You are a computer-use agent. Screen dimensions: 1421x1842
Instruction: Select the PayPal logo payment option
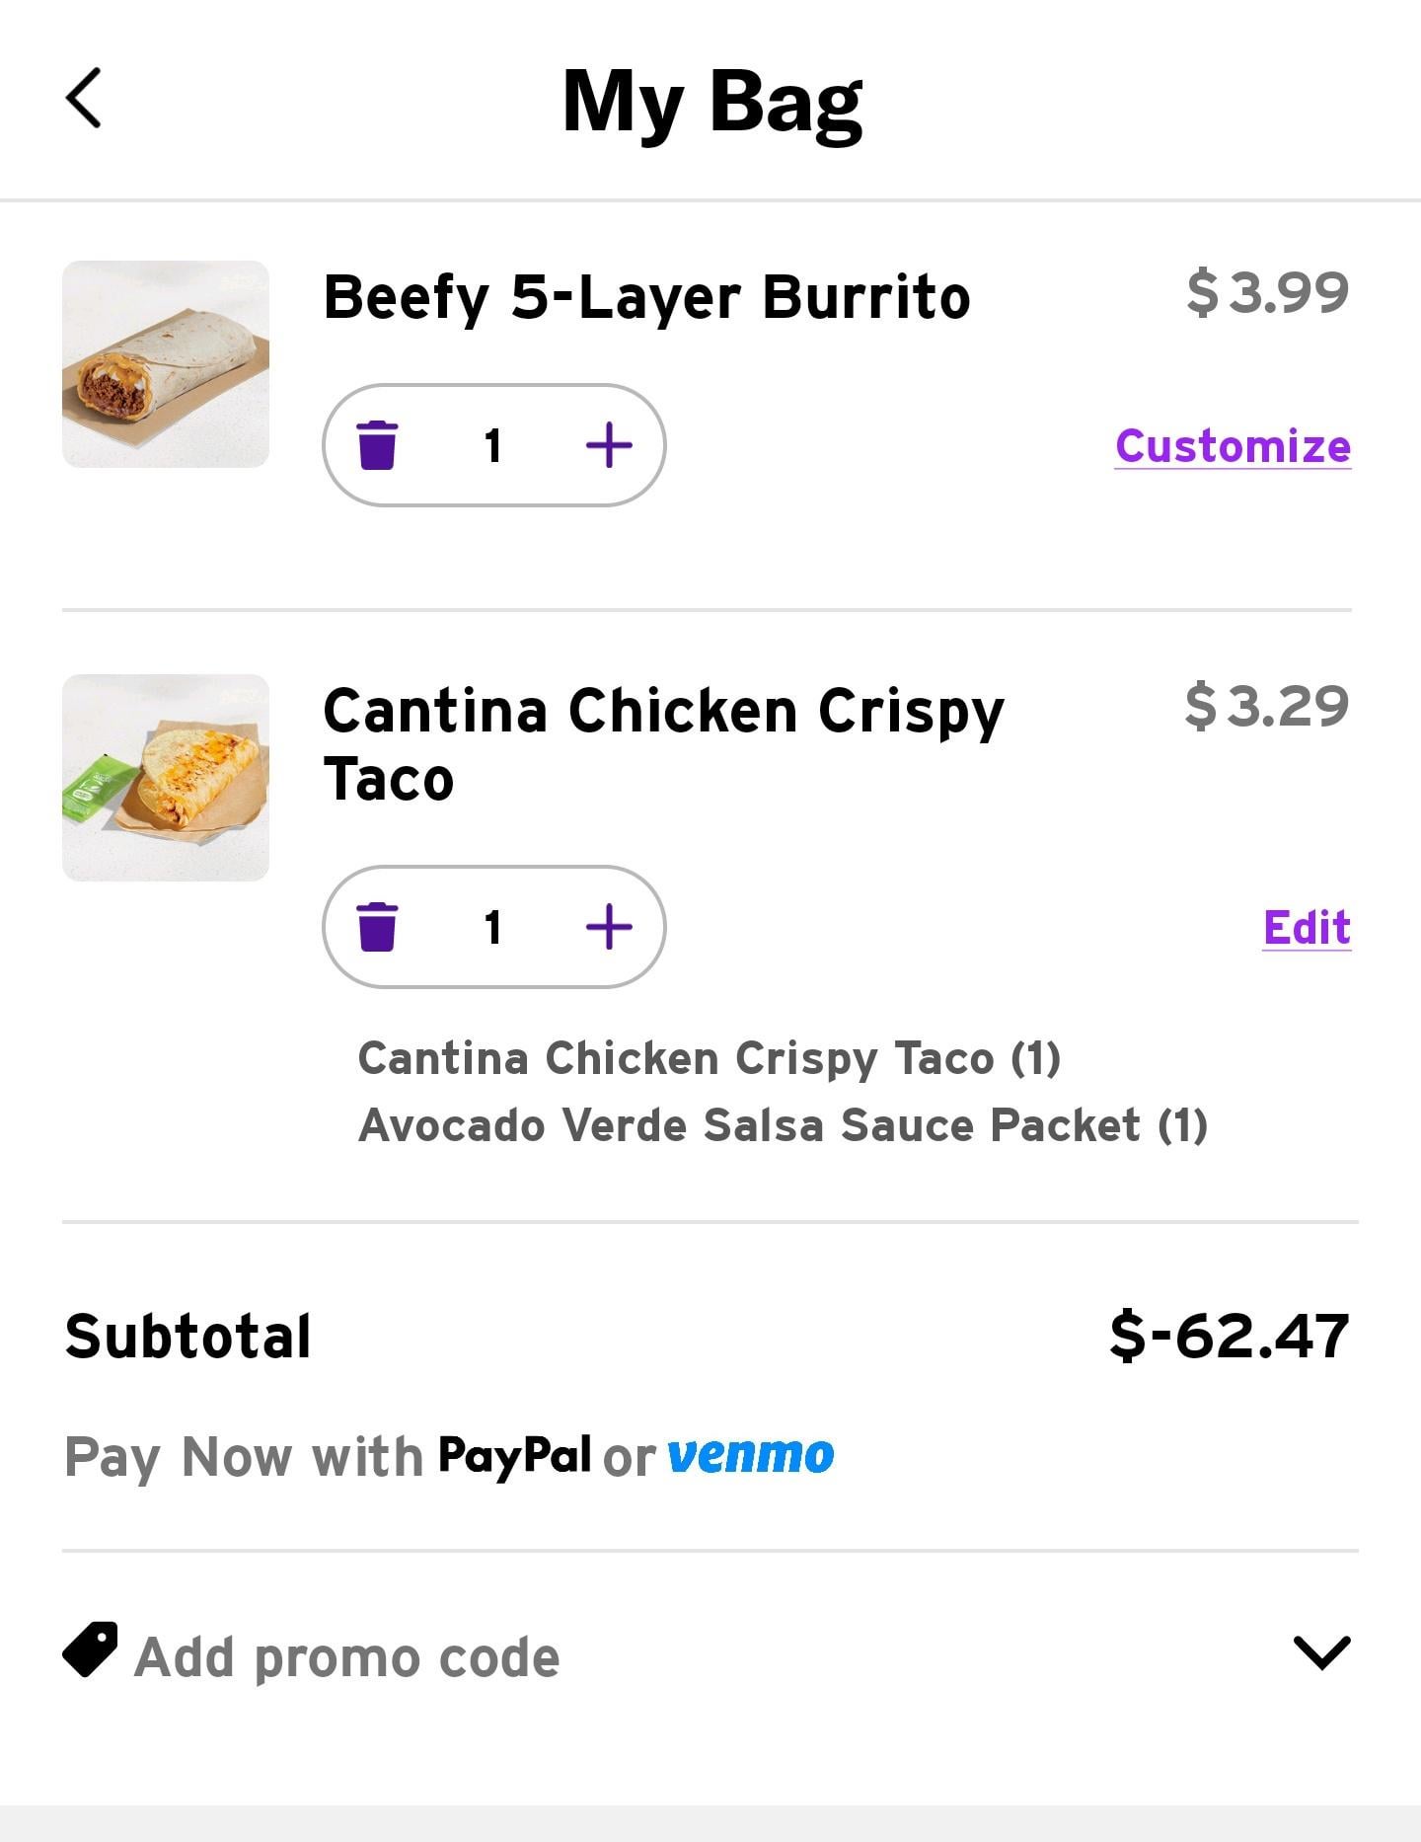[514, 1455]
